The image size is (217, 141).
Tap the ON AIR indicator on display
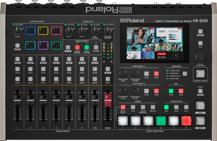(x=162, y=54)
